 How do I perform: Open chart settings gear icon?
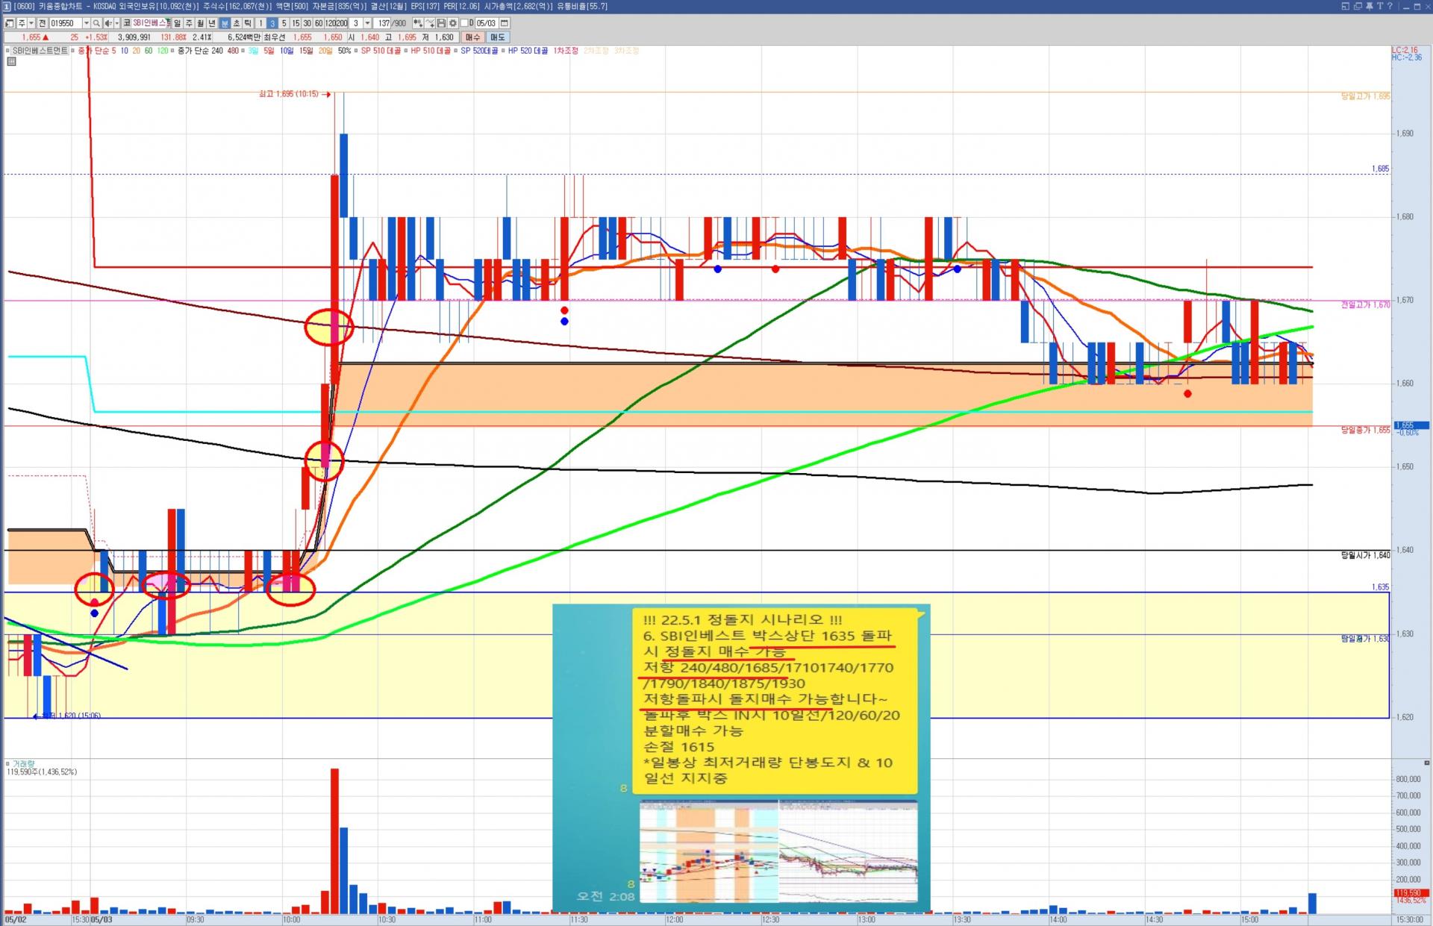(452, 23)
